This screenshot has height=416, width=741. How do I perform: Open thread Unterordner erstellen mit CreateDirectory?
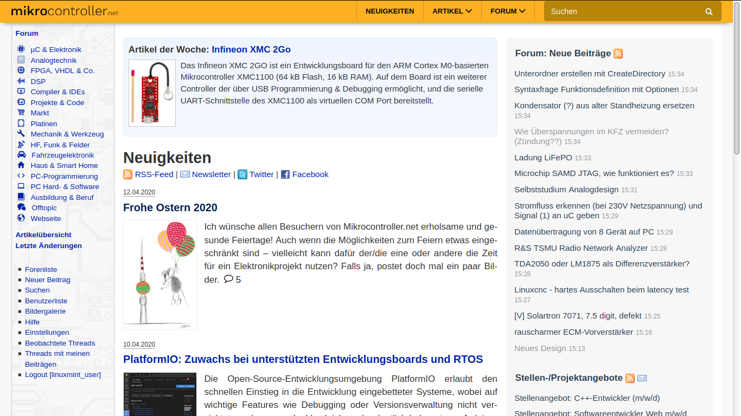click(x=590, y=74)
